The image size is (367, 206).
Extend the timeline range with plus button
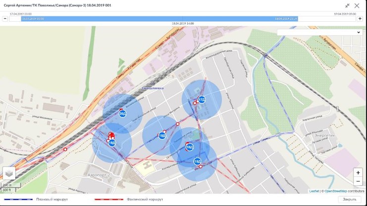360,19
